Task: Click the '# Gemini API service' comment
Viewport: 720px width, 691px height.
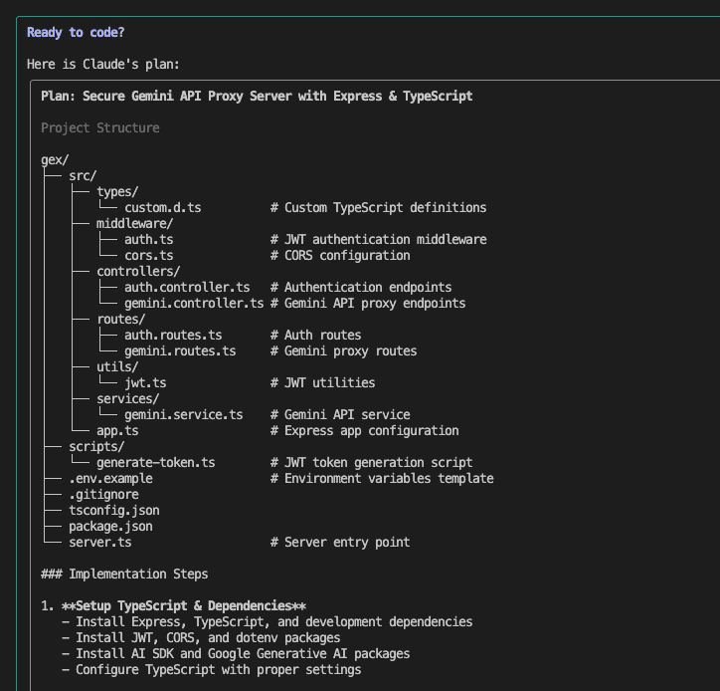Action: 340,414
